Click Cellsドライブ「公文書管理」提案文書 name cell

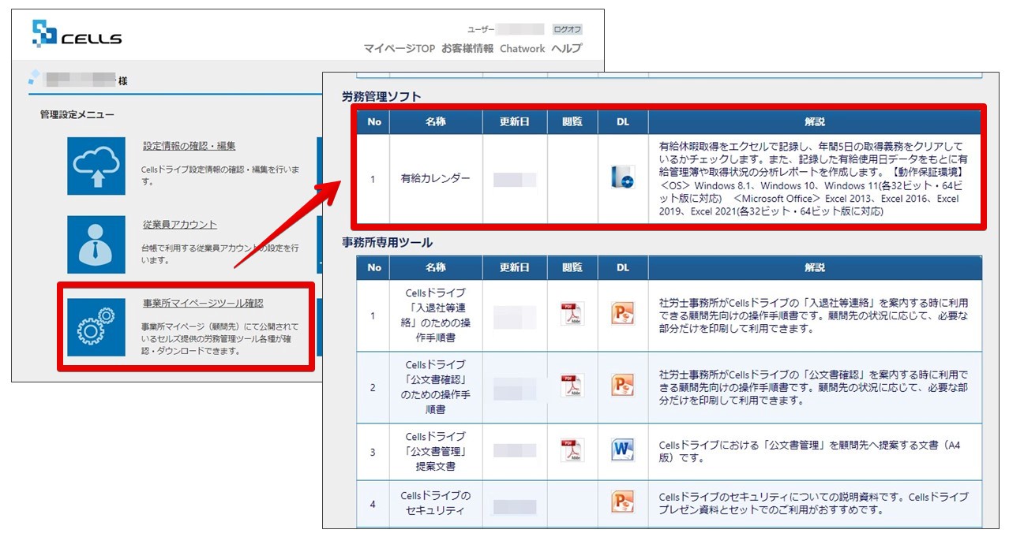pos(436,452)
